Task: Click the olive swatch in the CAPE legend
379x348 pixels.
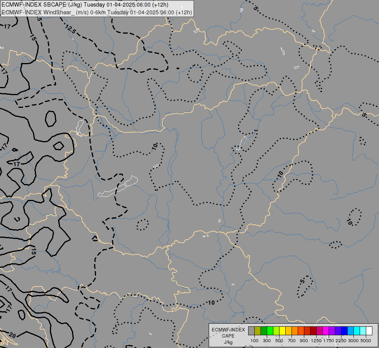Action: click(x=258, y=331)
